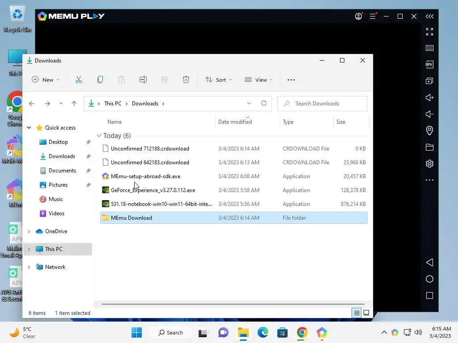Go forward with the Forward arrow
The image size is (458, 343).
point(47,104)
